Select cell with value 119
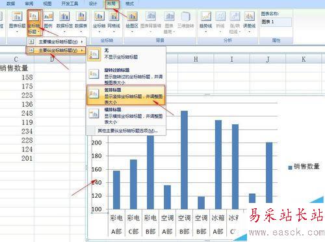 tap(17, 122)
